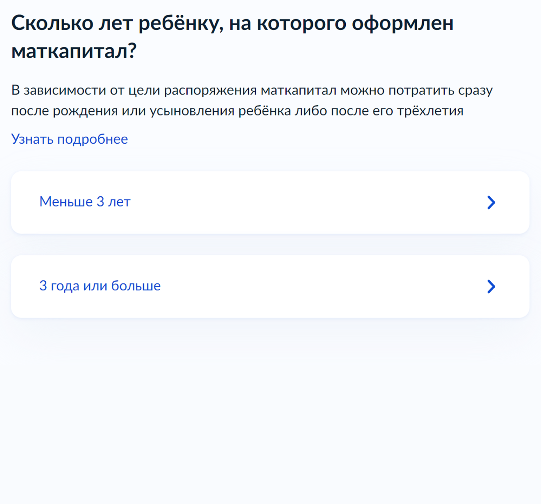
Task: Click the word "подробнее" in the blue link
Action: click(92, 139)
